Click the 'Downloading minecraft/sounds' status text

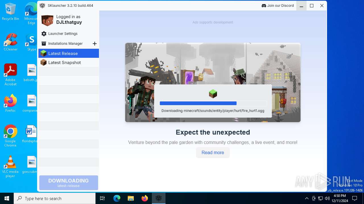(213, 111)
